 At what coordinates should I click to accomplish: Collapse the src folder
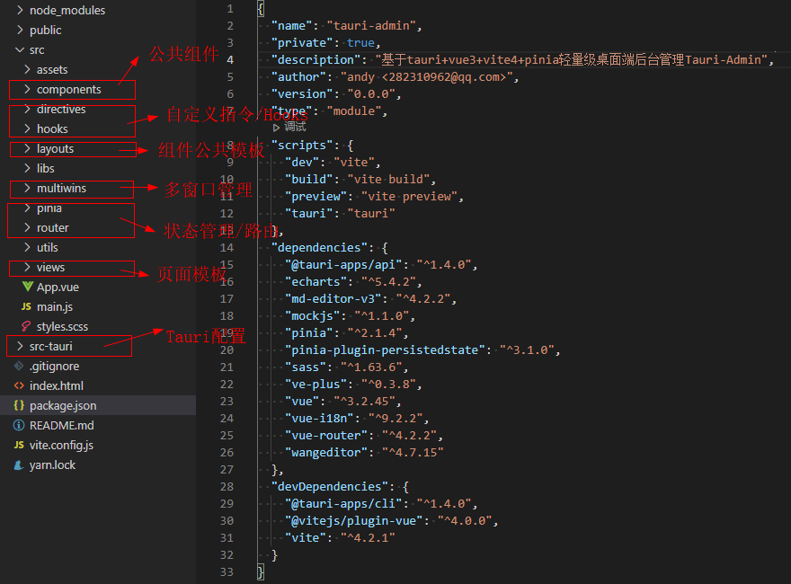click(x=20, y=50)
